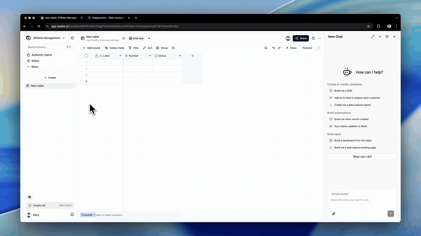Collapse the left sidebar panel icon
421x236 pixels.
pyautogui.click(x=73, y=38)
